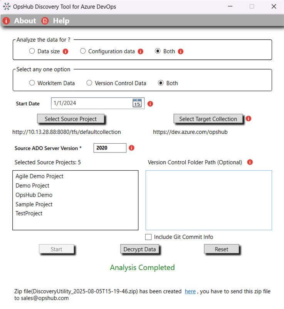Screen dimensions: 284x309
Task: Open the 'here' link to the zip file
Action: (x=190, y=291)
